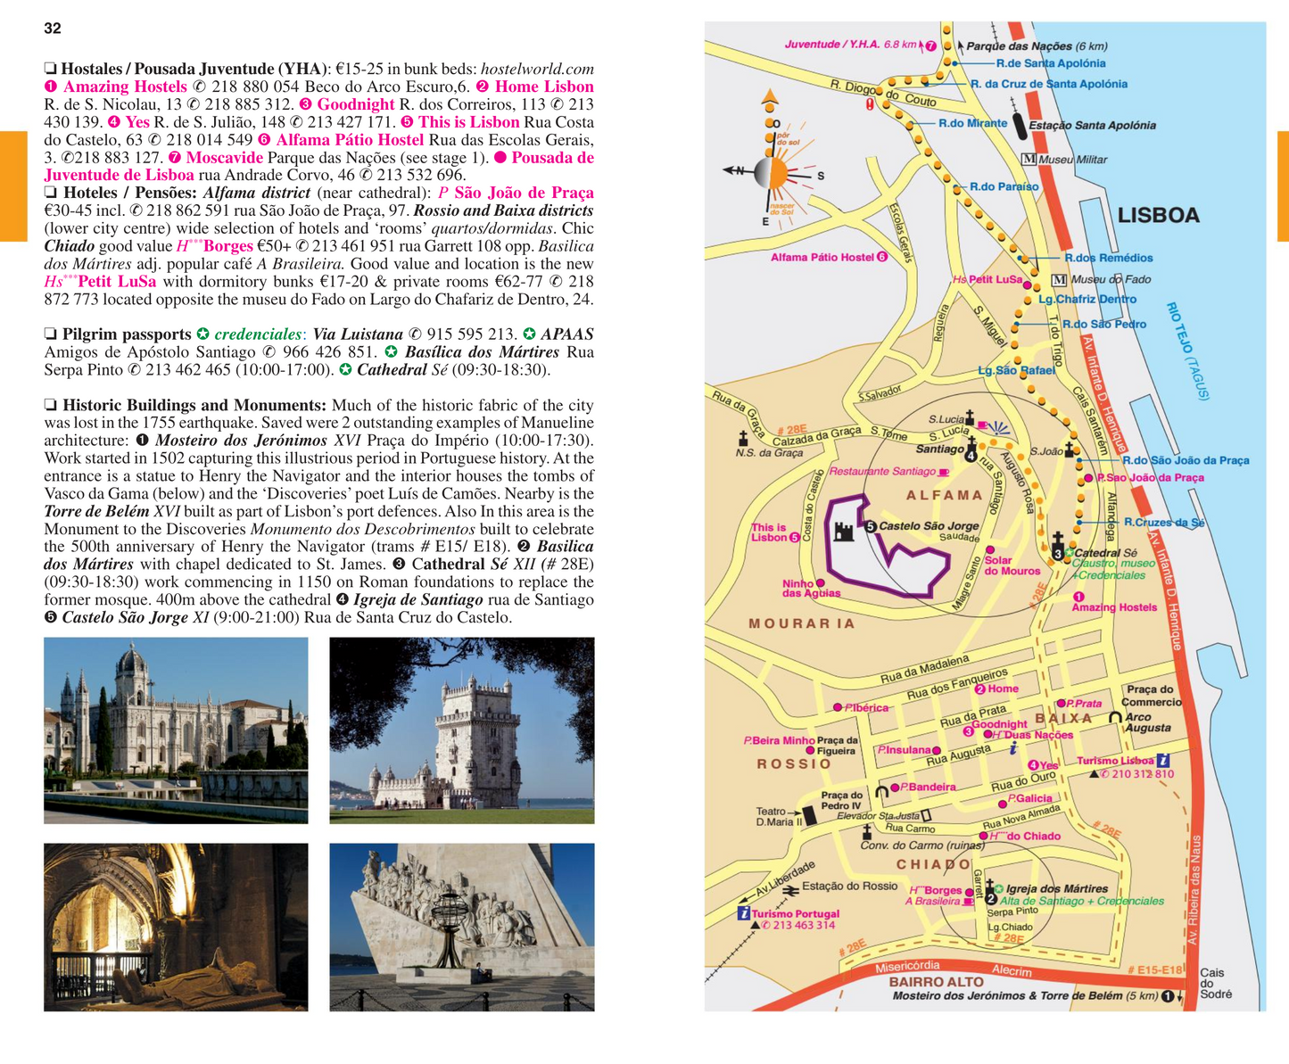This screenshot has width=1289, height=1064.
Task: Open the Torre de Belém tower photo
Action: (461, 730)
